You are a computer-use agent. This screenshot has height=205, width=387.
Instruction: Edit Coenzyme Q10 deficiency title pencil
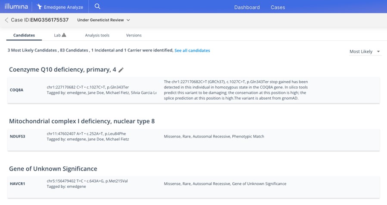point(121,70)
